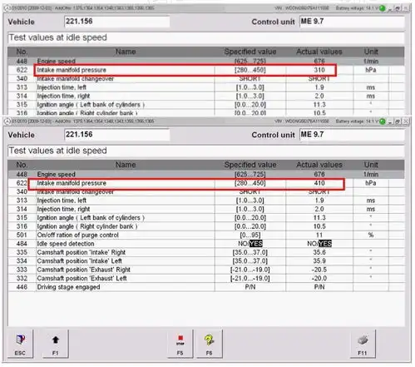
Task: Click Actual values column header in lower table
Action: point(319,165)
